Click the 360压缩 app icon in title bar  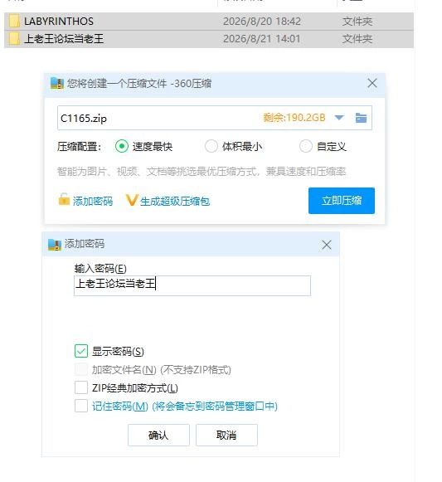57,83
